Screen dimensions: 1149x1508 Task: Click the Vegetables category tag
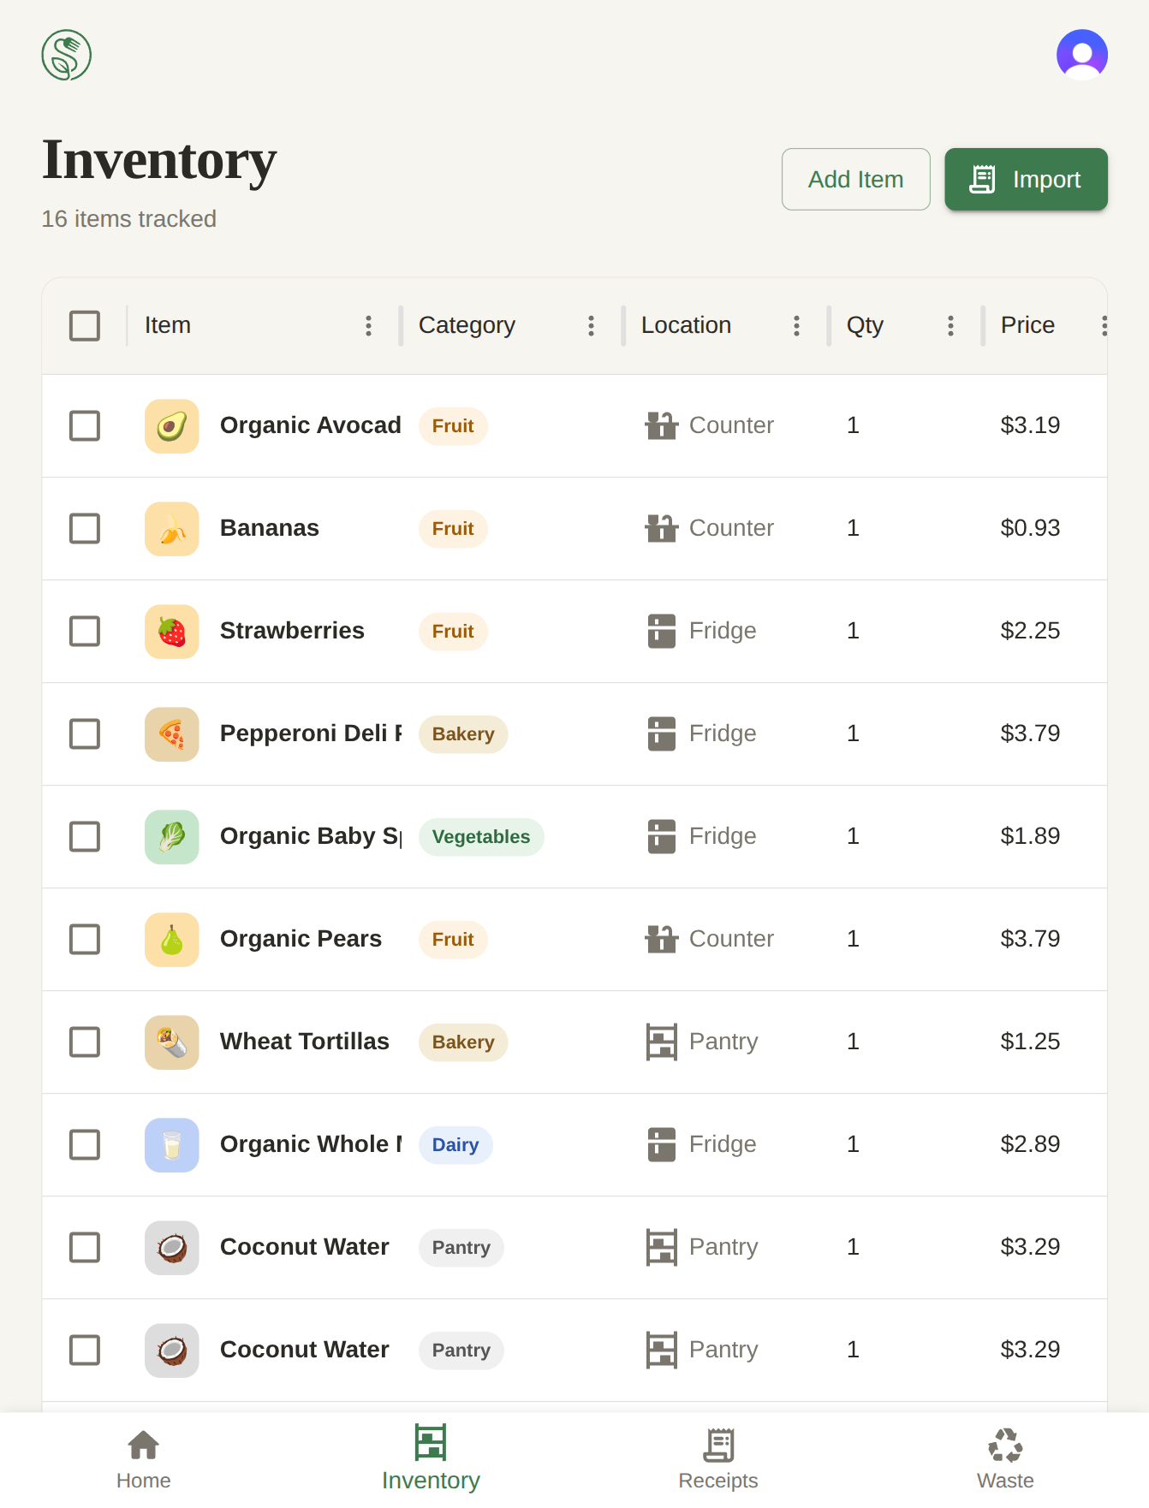[481, 836]
